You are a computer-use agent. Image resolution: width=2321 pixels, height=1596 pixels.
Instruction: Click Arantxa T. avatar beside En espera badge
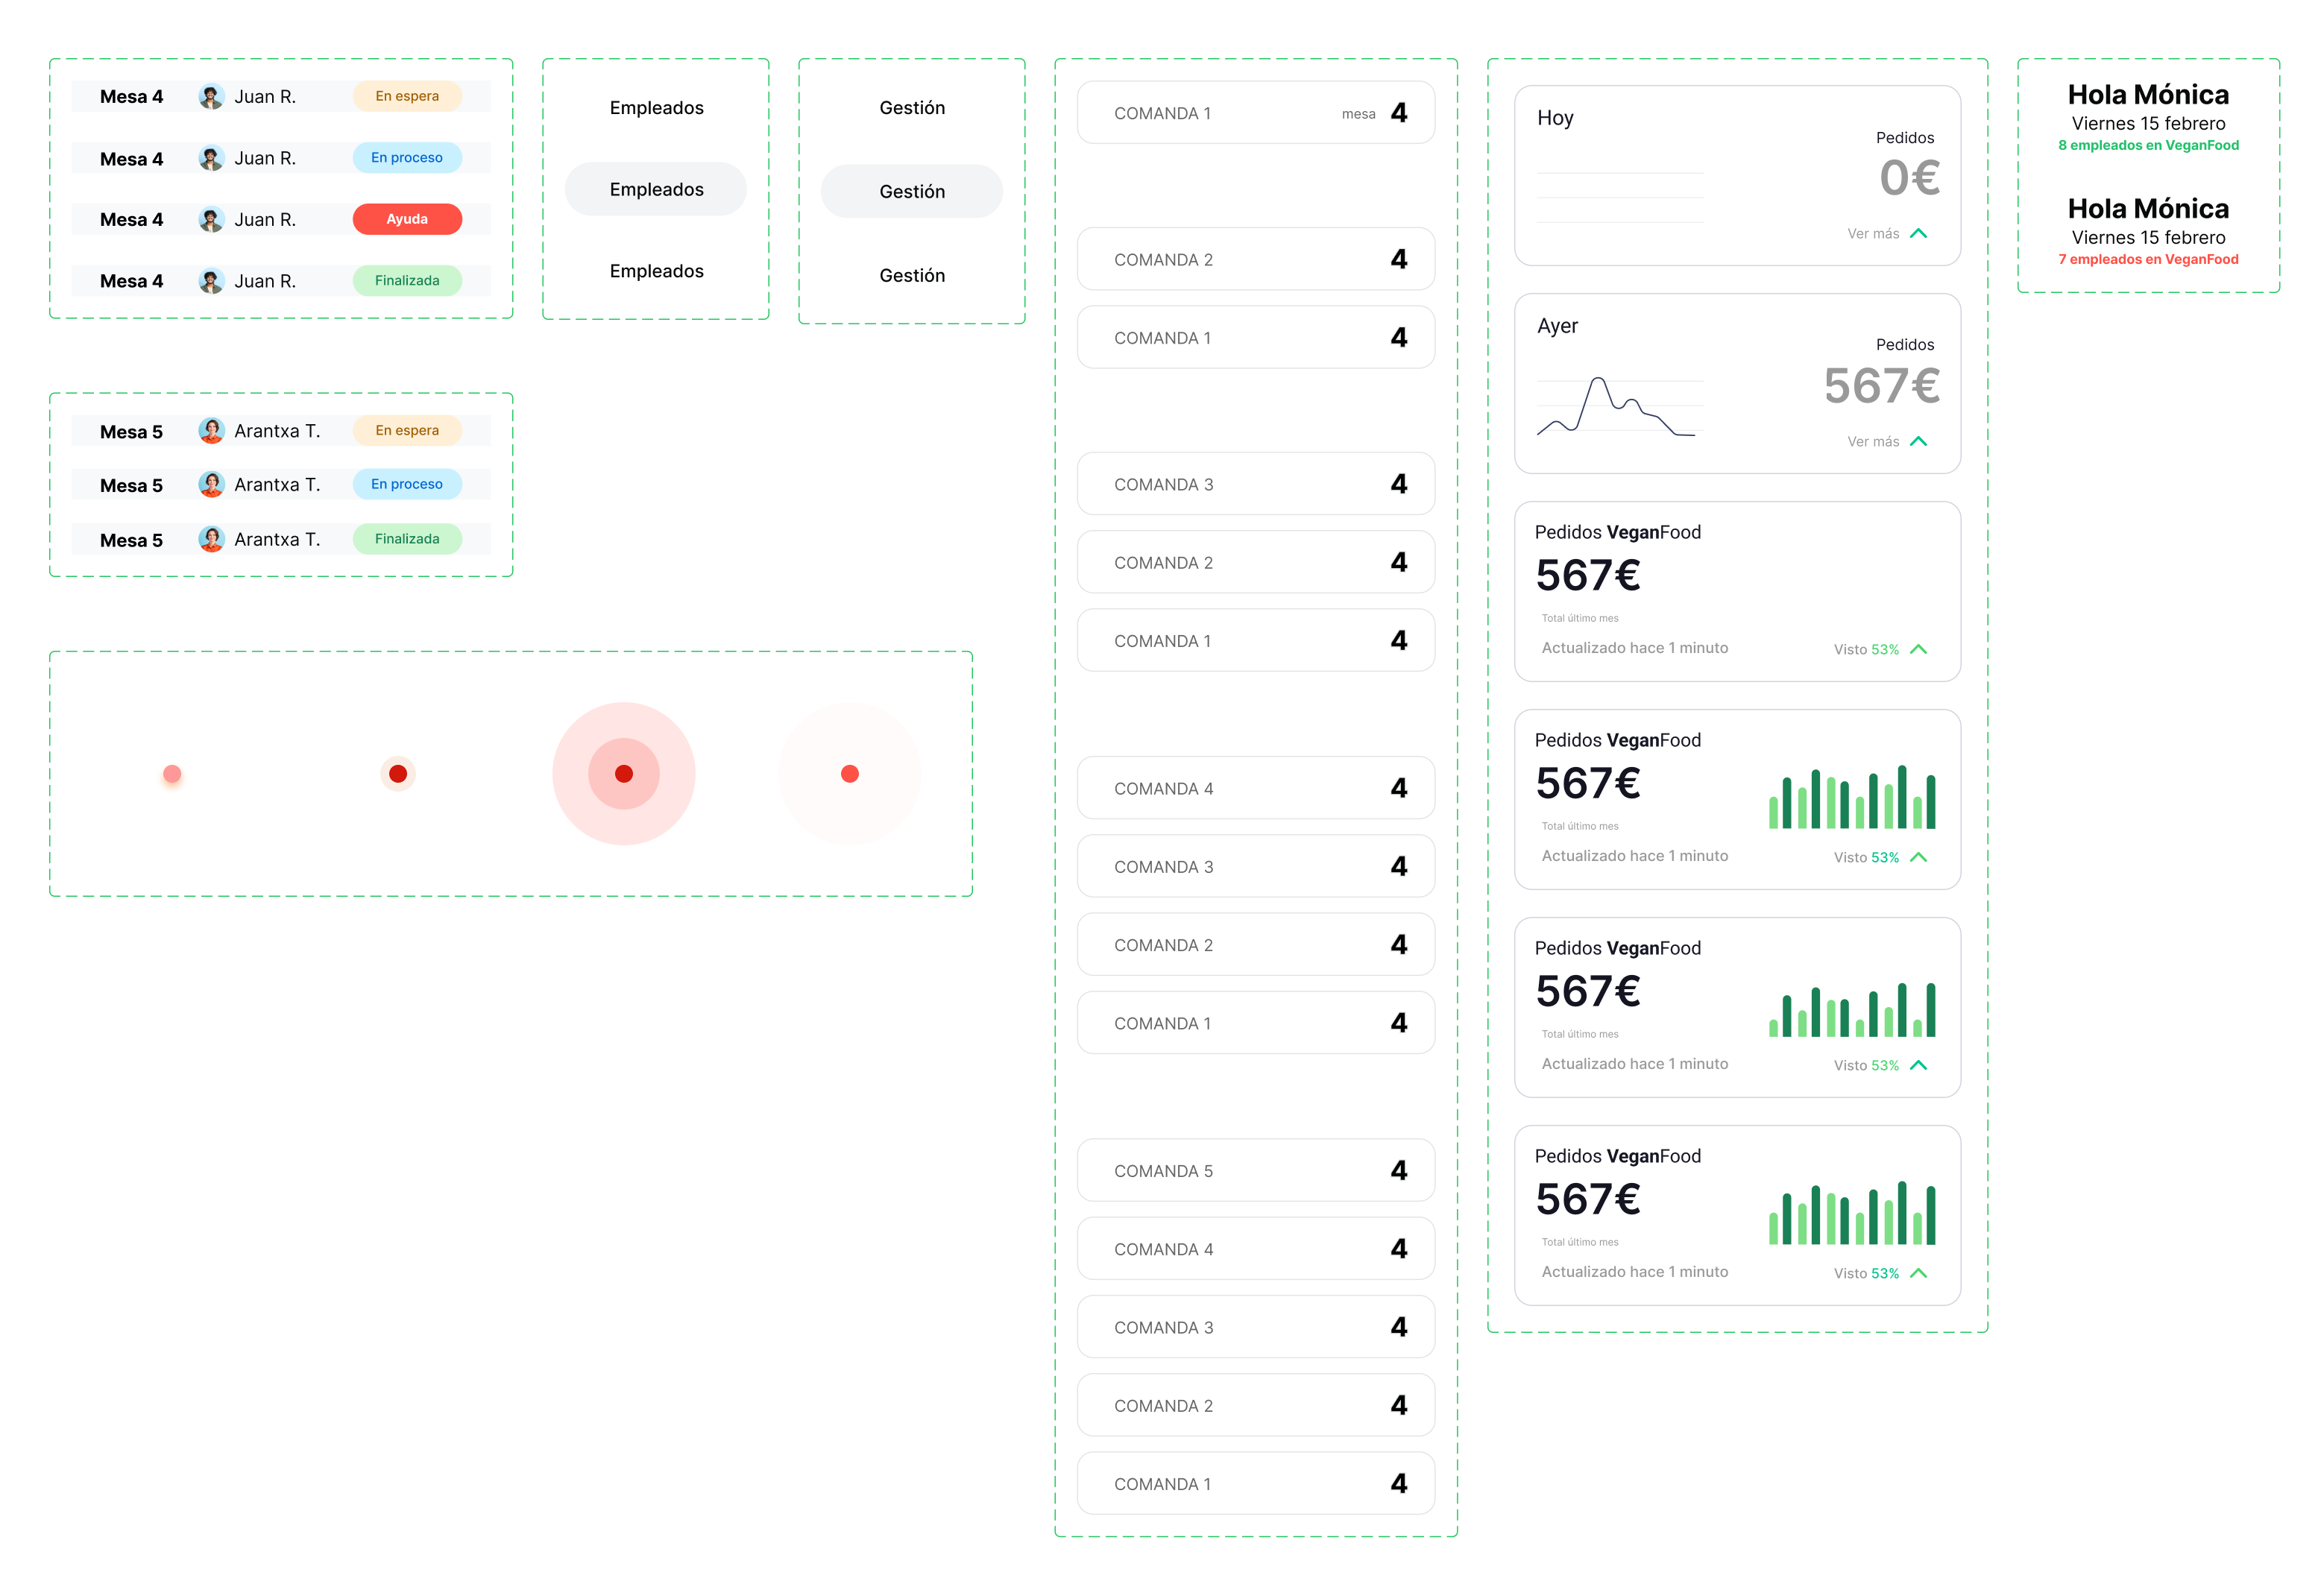tap(211, 431)
